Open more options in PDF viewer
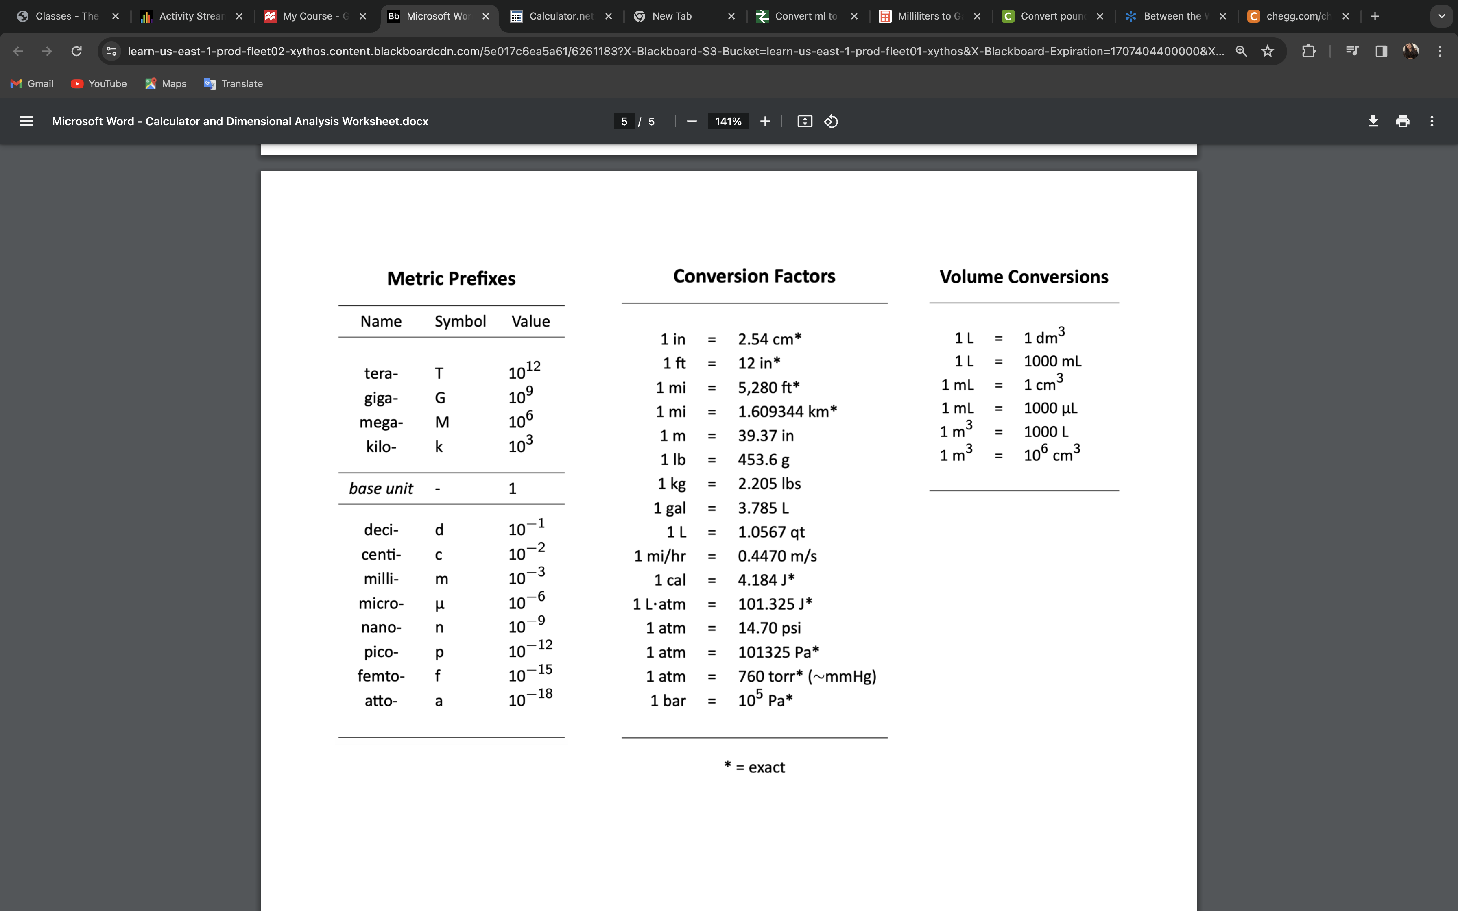Viewport: 1458px width, 911px height. coord(1432,121)
